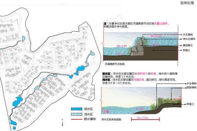Click the 景观叠石 callout label
The height and width of the screenshot is (131, 197).
pyautogui.click(x=188, y=45)
